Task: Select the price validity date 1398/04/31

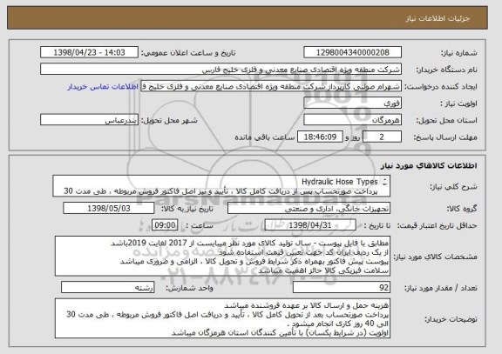Action: click(310, 225)
